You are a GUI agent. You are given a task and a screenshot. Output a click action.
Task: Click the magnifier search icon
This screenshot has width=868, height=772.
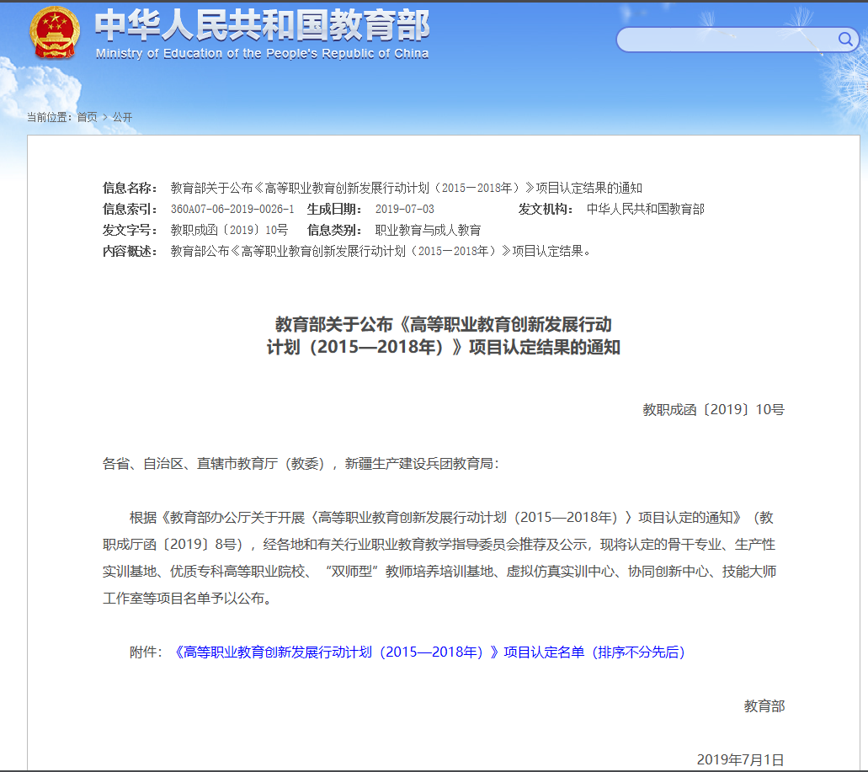844,40
